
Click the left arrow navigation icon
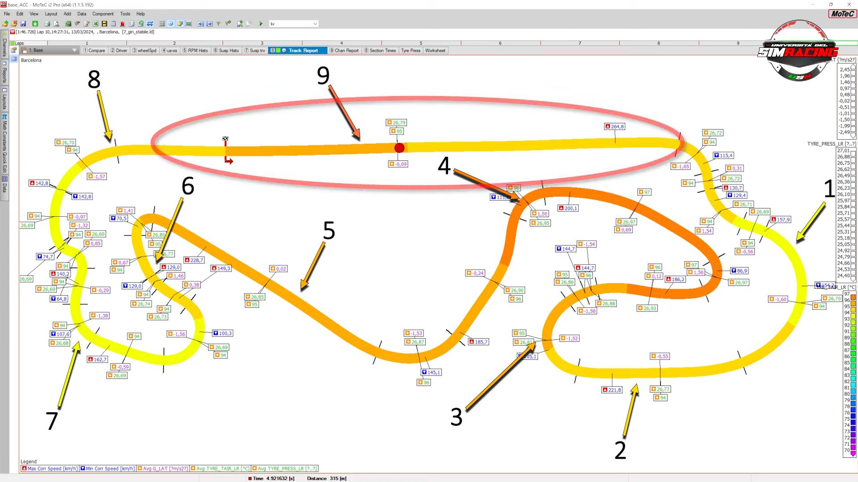(x=201, y=24)
